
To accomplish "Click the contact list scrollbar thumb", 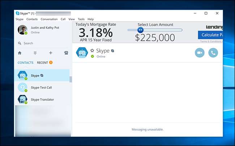I will 70,79.
